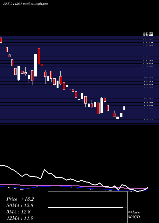159x223 pixels.
Task: Click the last white candlestick on the right
Action: 124,108
